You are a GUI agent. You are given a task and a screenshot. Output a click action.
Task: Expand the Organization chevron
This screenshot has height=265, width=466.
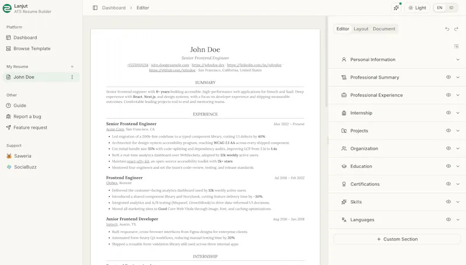[x=458, y=149]
